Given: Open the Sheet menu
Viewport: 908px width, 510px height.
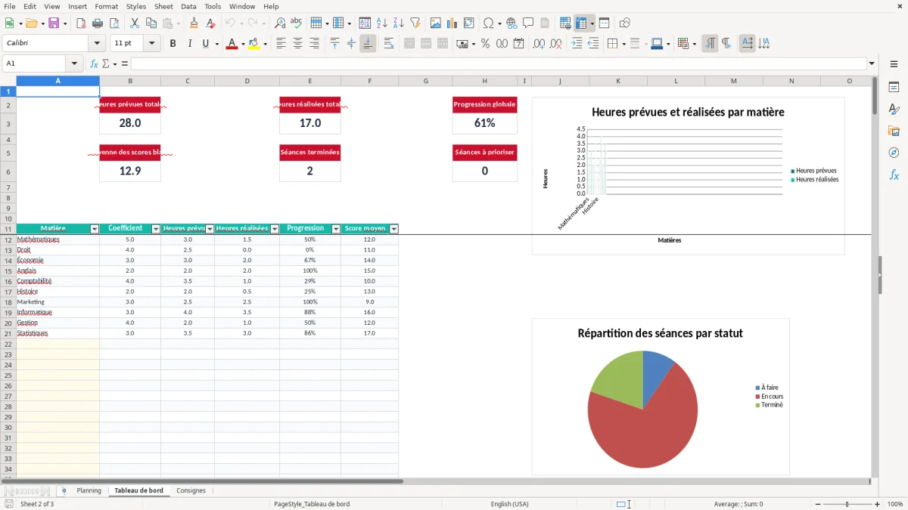Looking at the screenshot, I should (163, 6).
